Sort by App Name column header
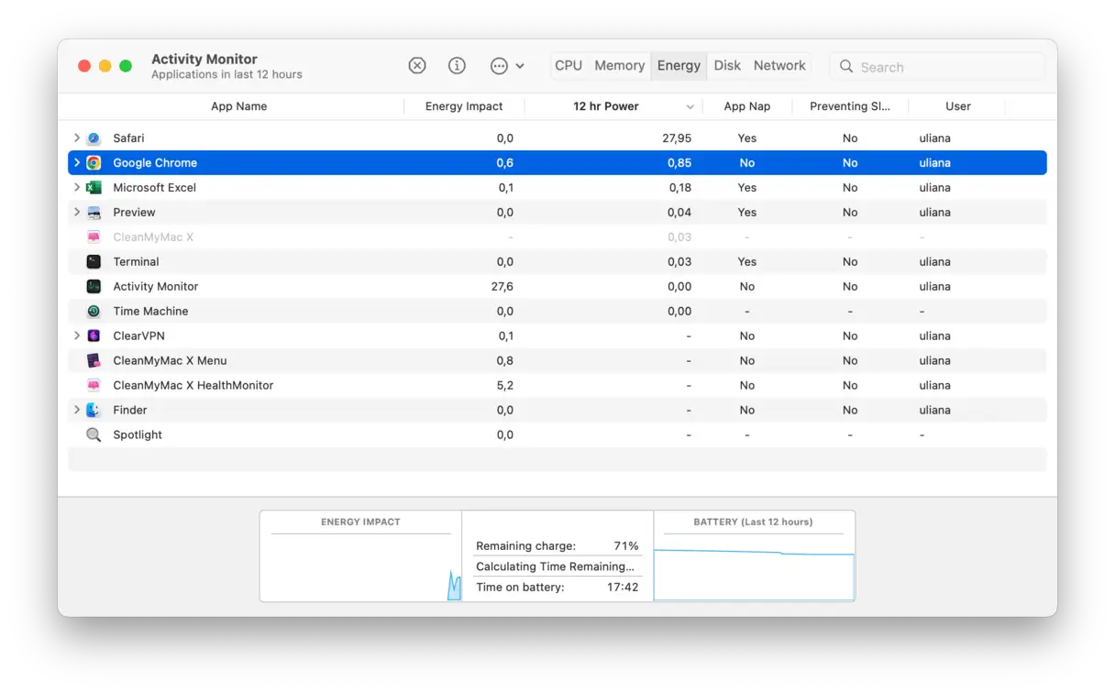Image resolution: width=1115 pixels, height=693 pixels. [238, 106]
